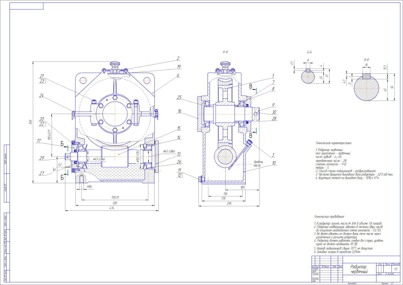Click part callout number '14'

coord(179,138)
